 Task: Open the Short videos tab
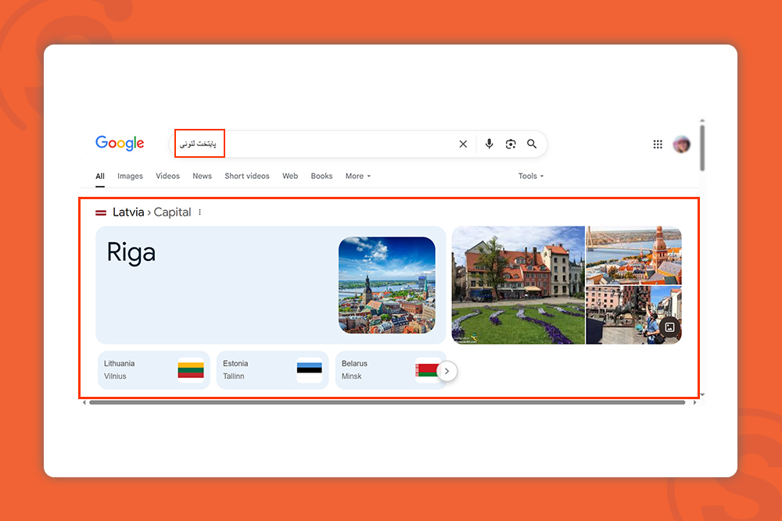coord(247,177)
